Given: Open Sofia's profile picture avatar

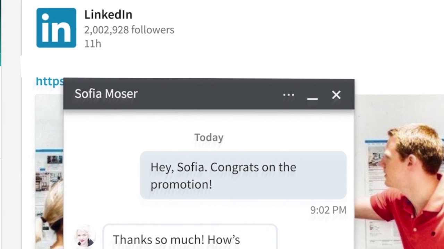Looking at the screenshot, I should 85,237.
